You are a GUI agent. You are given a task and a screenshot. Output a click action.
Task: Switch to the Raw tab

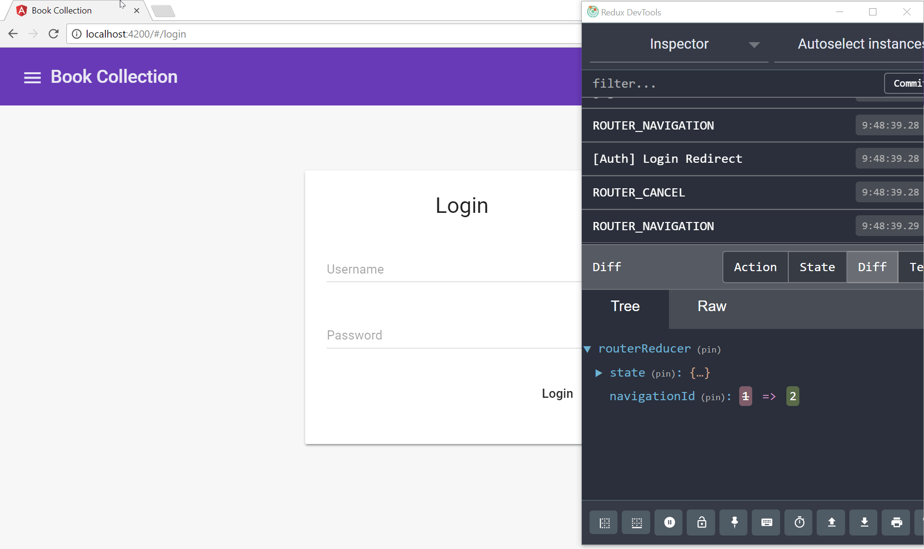coord(711,306)
